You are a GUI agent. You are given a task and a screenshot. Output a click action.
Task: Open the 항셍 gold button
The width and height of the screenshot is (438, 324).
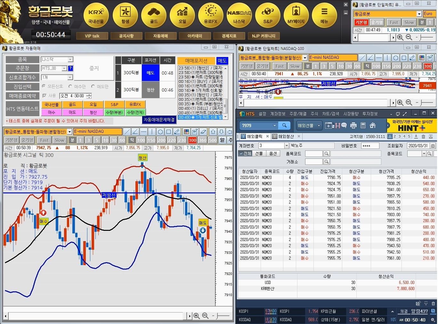click(x=125, y=15)
